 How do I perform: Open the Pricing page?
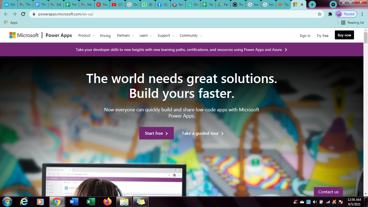point(105,36)
